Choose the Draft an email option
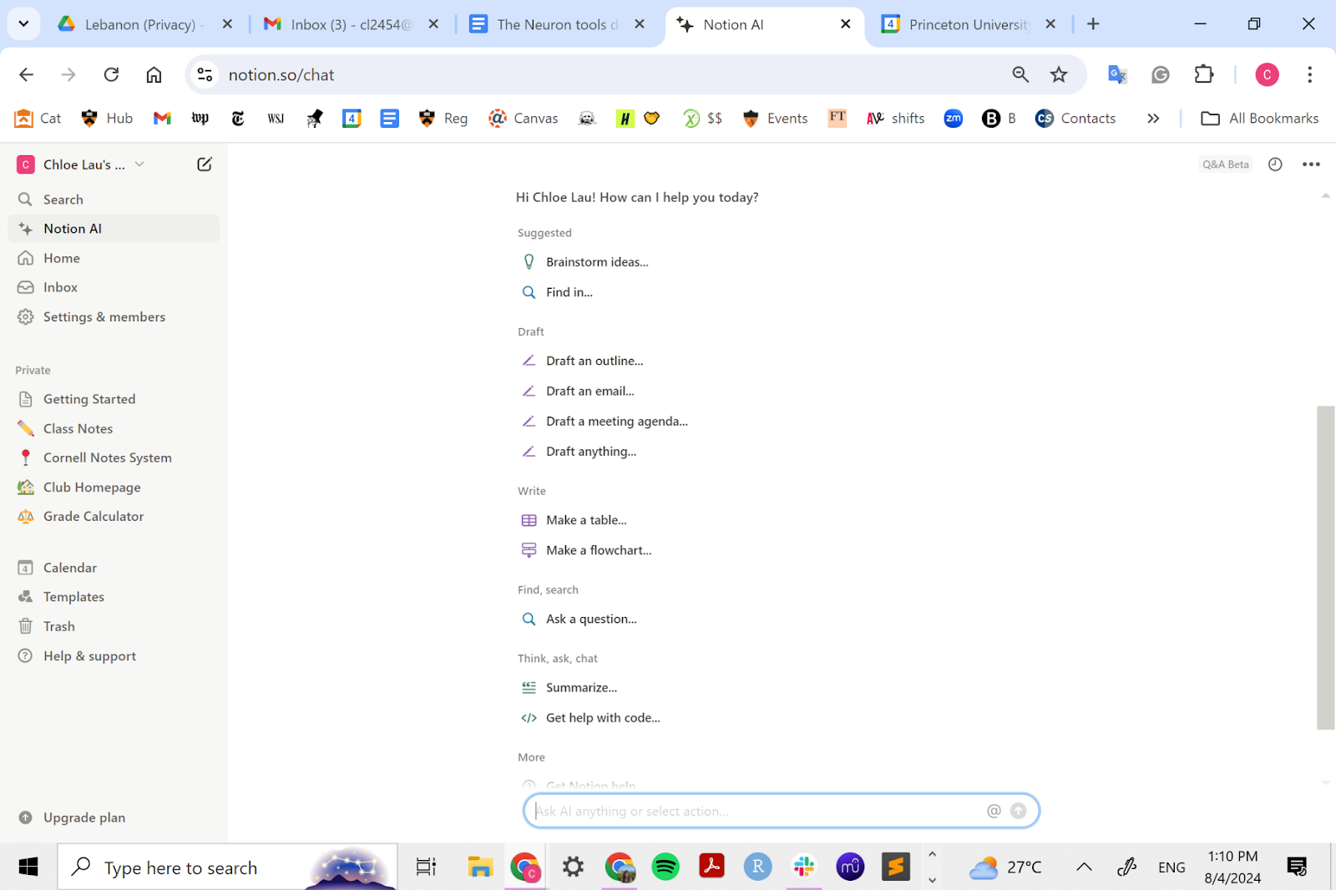The height and width of the screenshot is (890, 1336). coord(578,391)
